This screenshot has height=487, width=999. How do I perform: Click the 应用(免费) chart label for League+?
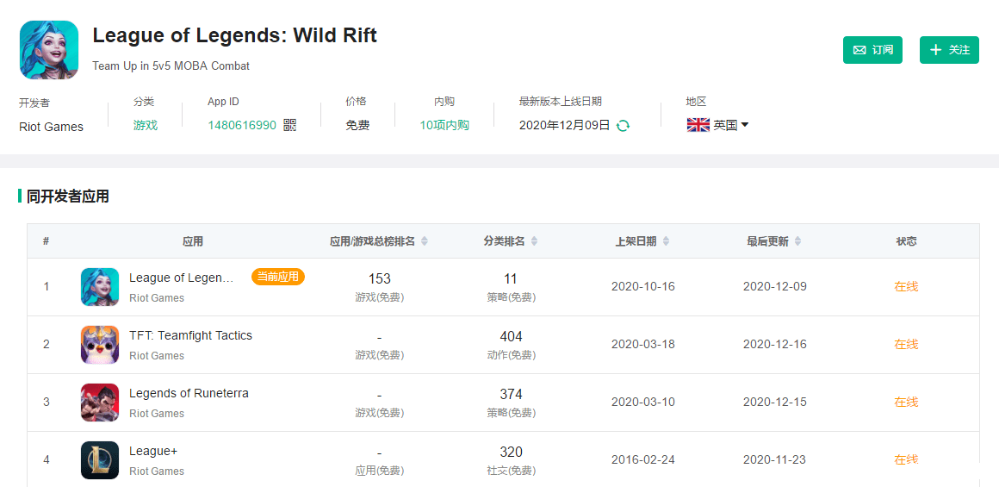(x=379, y=471)
